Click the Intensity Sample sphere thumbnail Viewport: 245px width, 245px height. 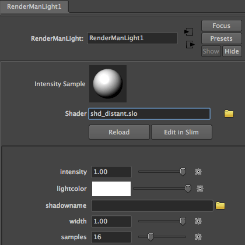pyautogui.click(x=108, y=84)
